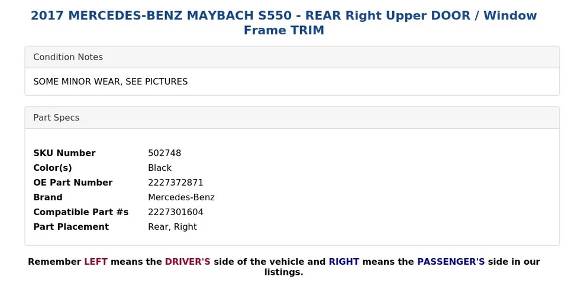Click the blue PASSENGER'S word
The image size is (568, 286).
click(451, 262)
